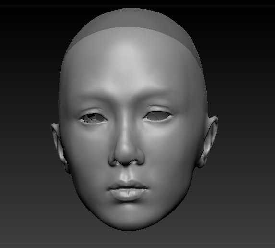Viewport: 275px width, 248px height.
Task: Click the lower lip of the sculpt
Action: click(x=128, y=195)
